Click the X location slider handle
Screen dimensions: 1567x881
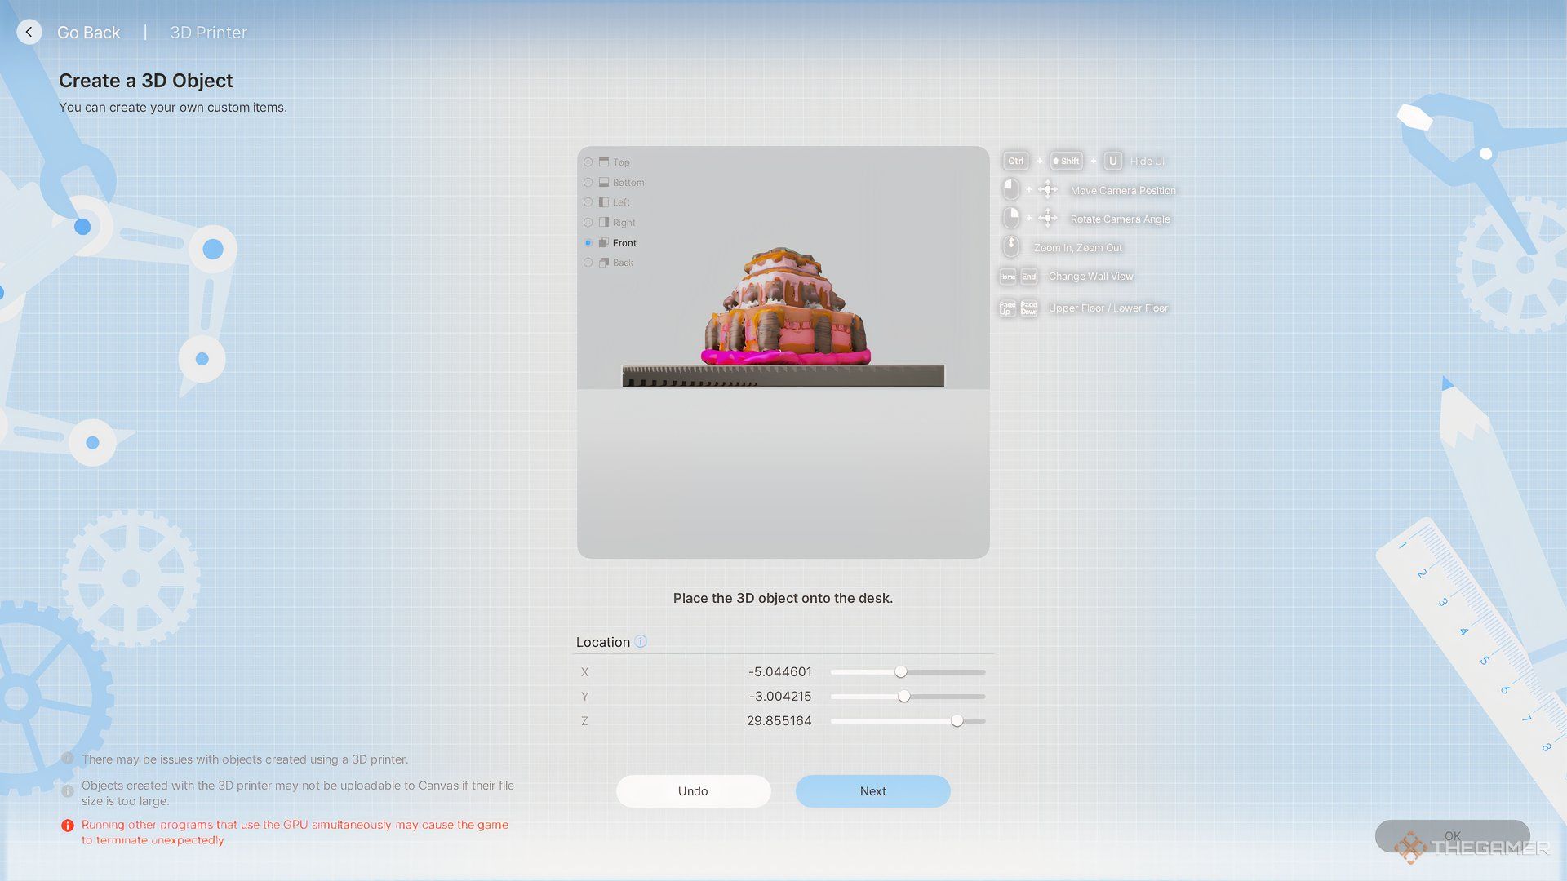(900, 672)
